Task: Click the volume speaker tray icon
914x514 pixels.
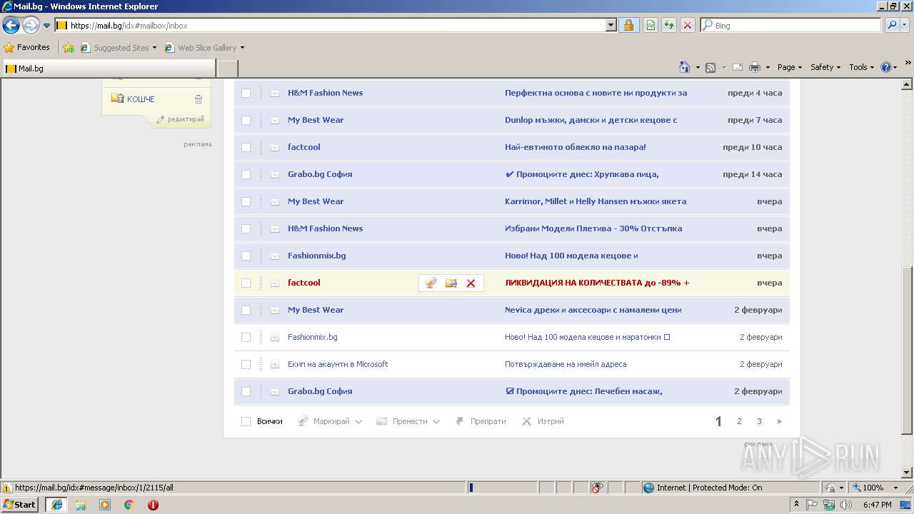Action: pos(845,505)
